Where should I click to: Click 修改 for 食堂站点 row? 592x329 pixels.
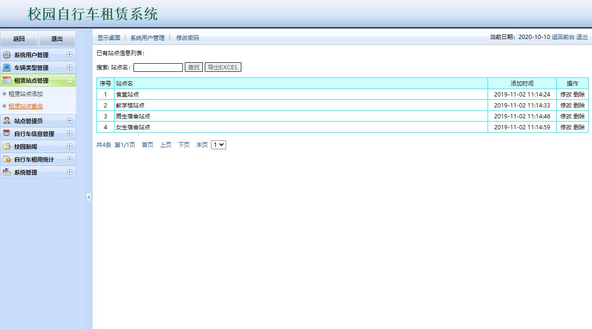tap(566, 94)
